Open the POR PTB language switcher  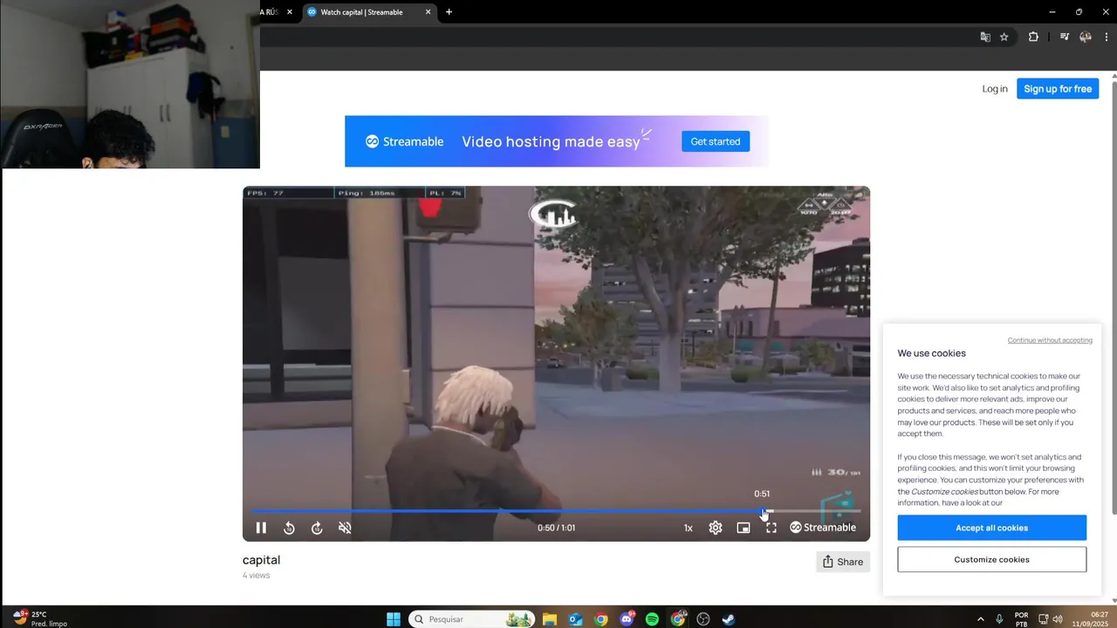point(1021,619)
